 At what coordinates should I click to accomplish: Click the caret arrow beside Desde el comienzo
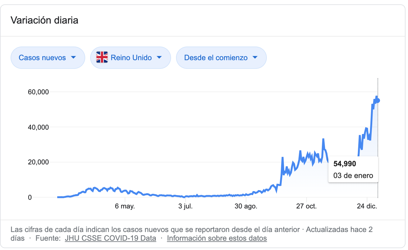255,57
